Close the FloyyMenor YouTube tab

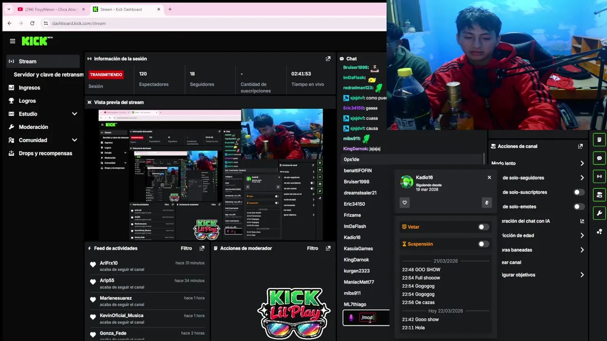[83, 9]
